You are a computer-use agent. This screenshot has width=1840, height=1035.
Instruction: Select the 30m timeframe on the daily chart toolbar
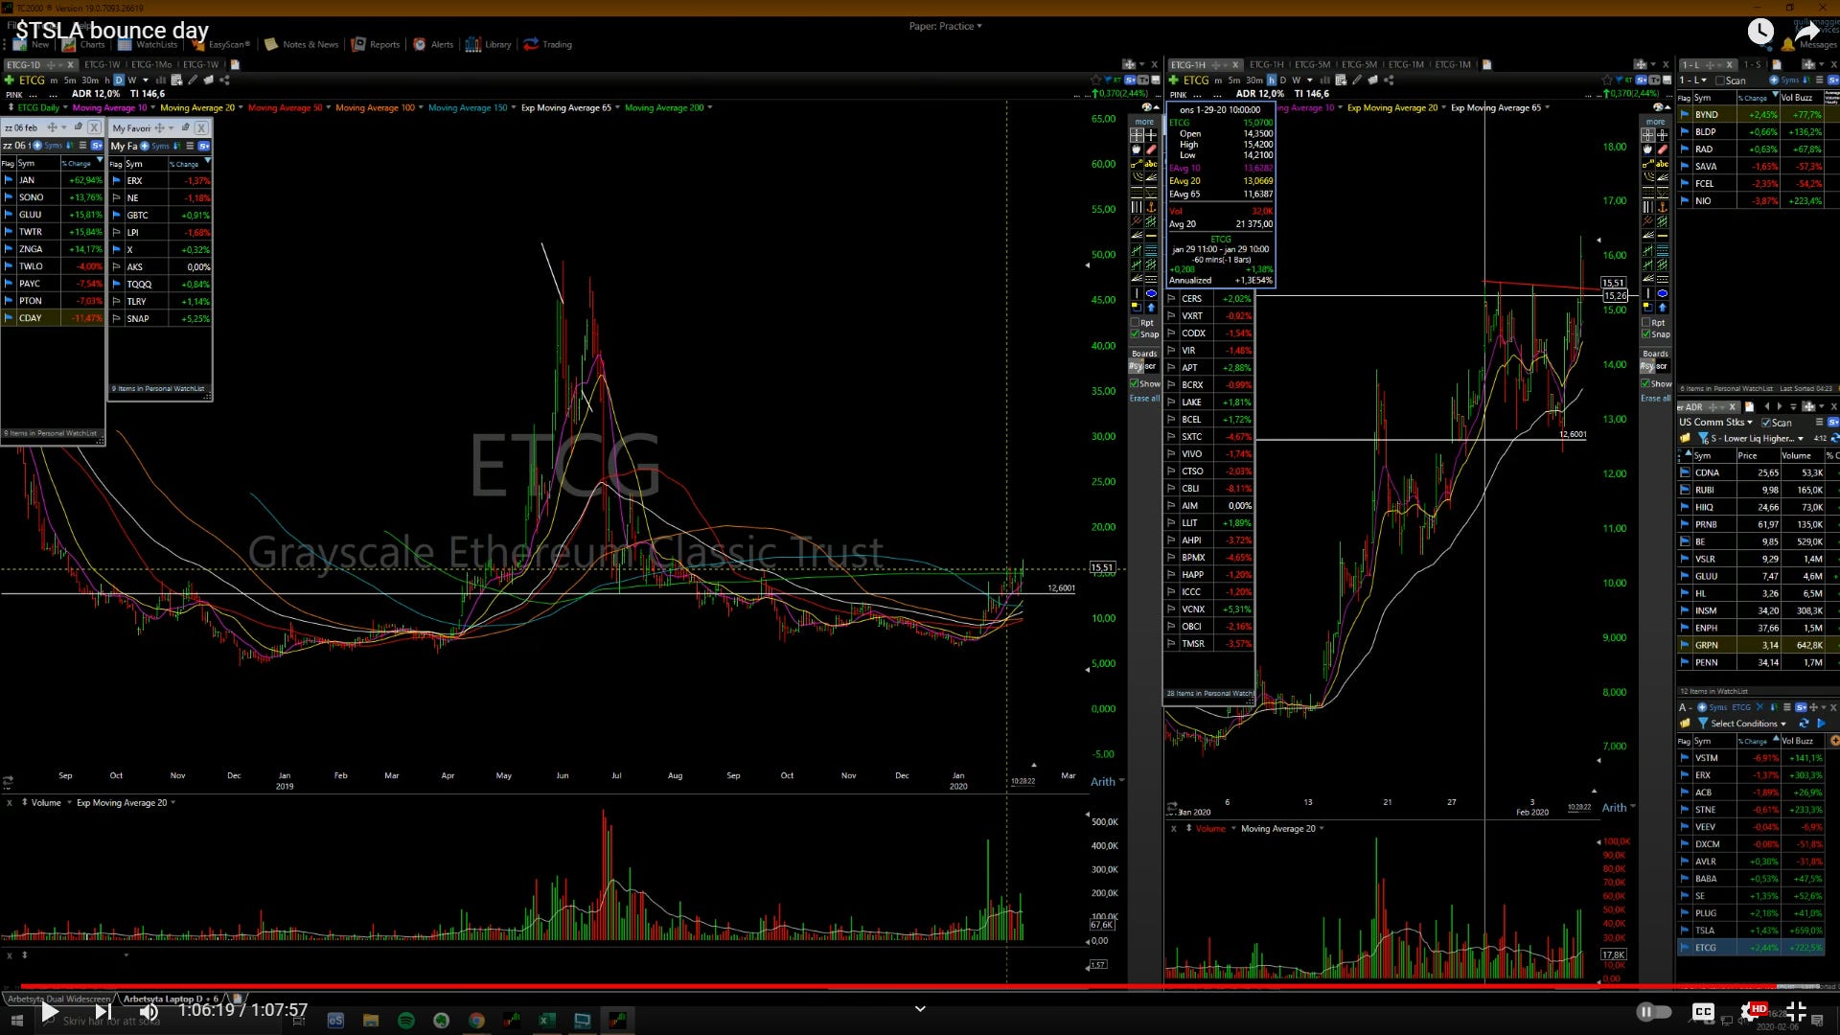click(x=89, y=80)
